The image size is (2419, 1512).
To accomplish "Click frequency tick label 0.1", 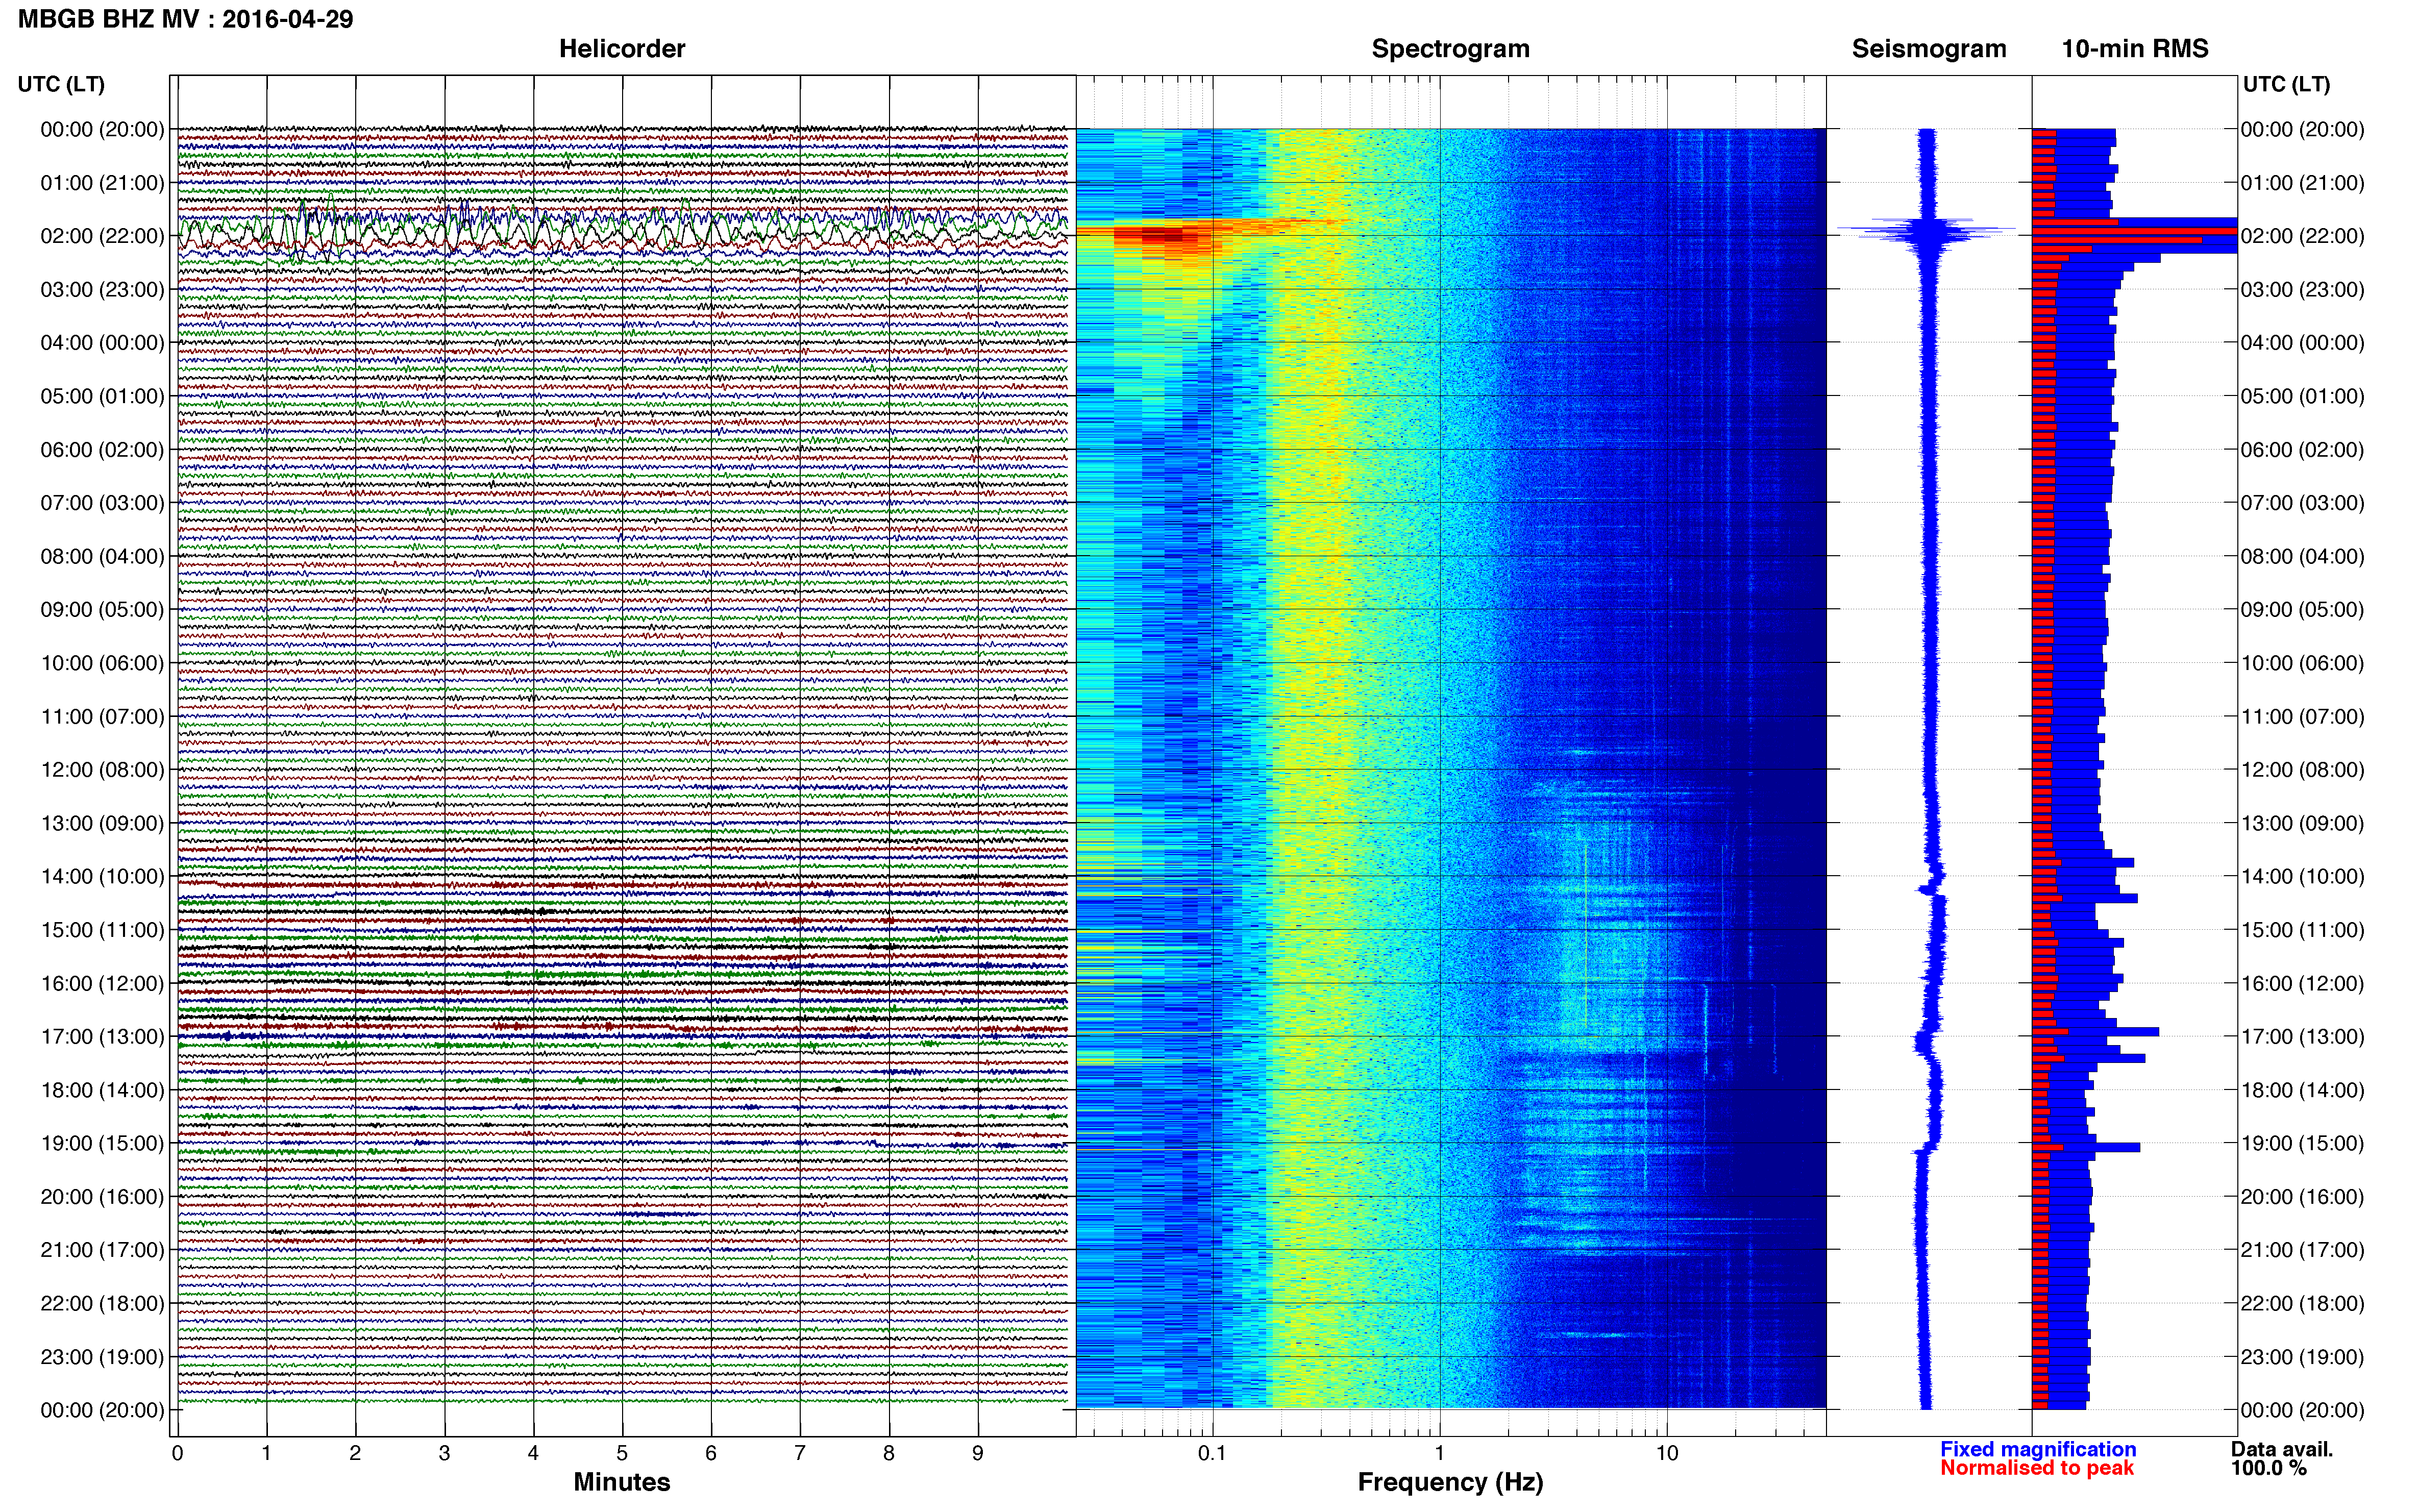I will click(1212, 1453).
